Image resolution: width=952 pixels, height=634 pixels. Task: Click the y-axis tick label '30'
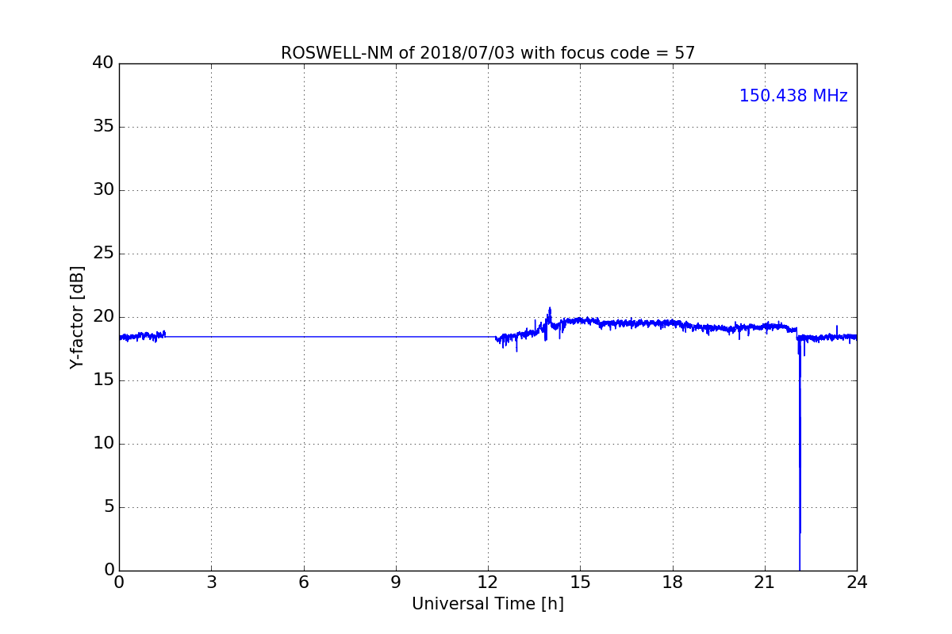[x=103, y=190]
